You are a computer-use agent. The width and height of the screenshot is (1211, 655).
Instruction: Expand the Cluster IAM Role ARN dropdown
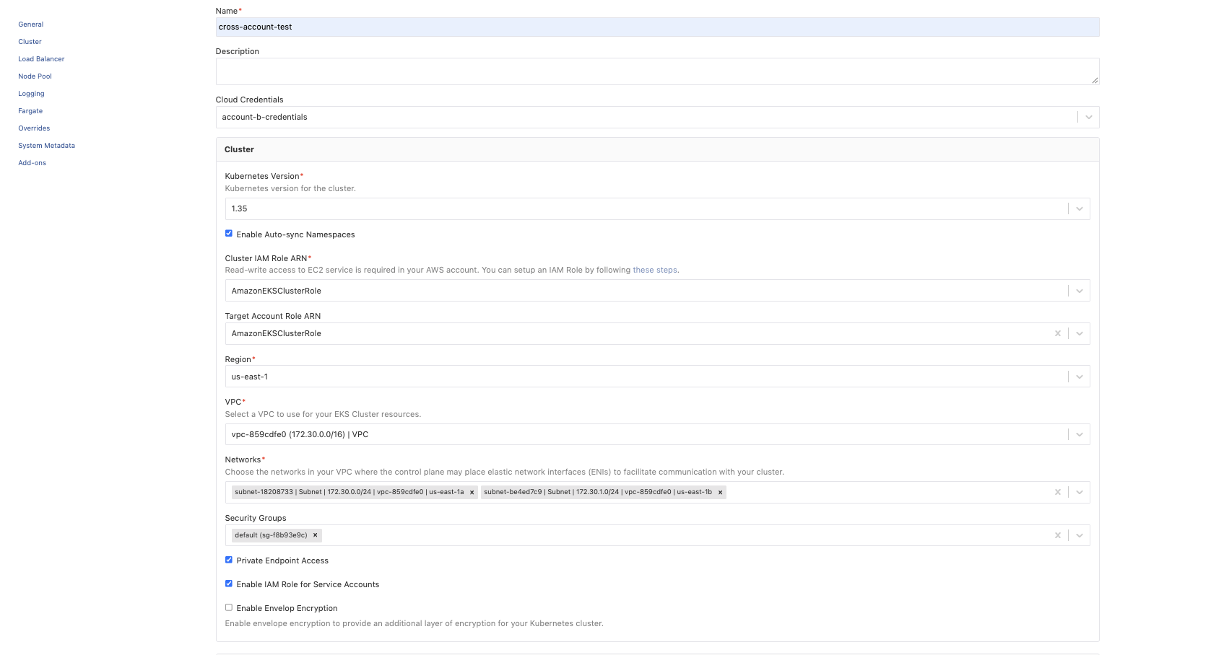click(1079, 291)
